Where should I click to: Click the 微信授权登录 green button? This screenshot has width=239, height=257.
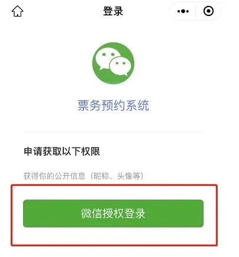(x=113, y=213)
